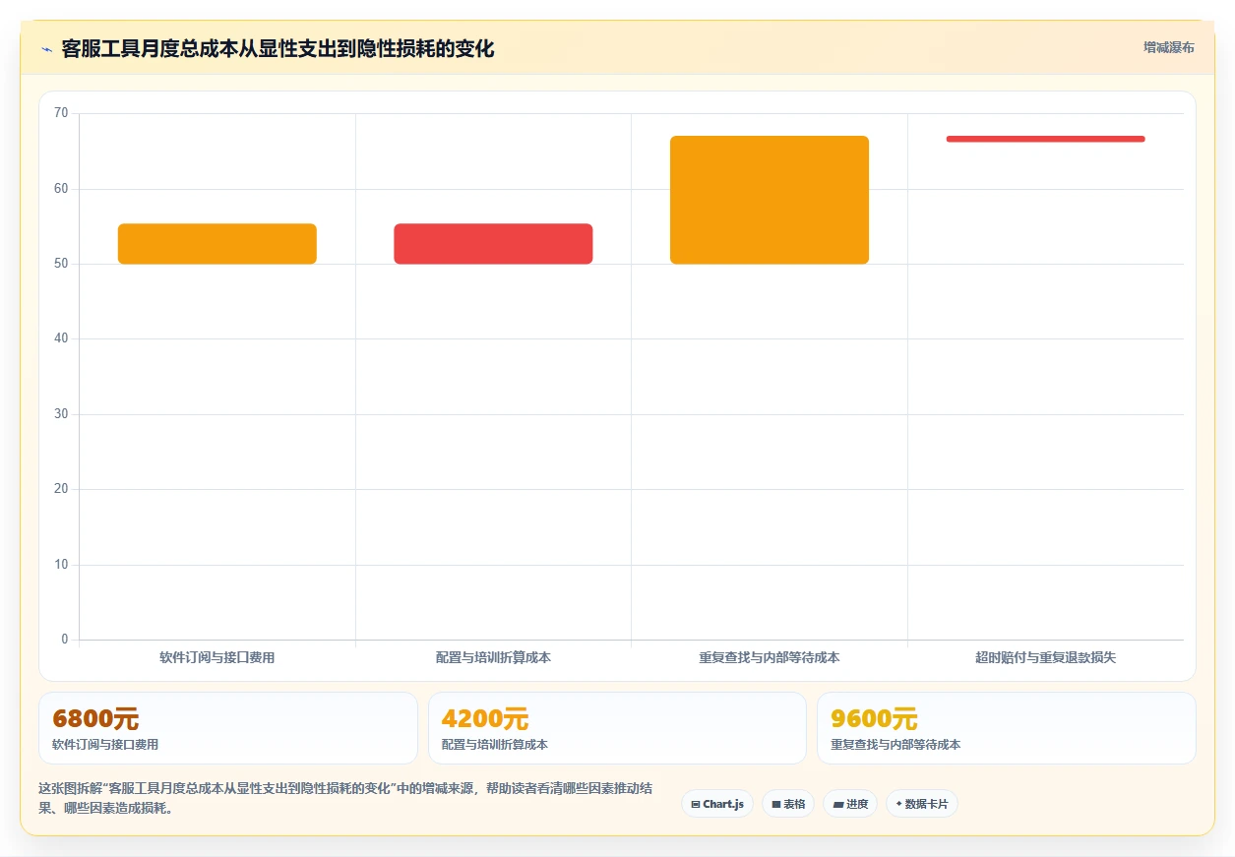Click the thin red 超时赔付与重复退款损失 bar
The image size is (1235, 857).
[1045, 139]
